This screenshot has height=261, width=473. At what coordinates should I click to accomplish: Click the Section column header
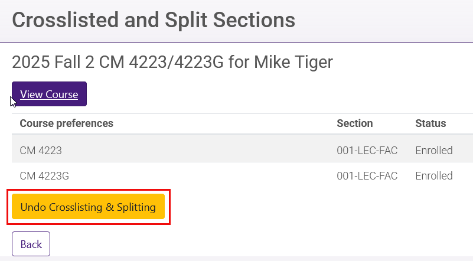(354, 123)
